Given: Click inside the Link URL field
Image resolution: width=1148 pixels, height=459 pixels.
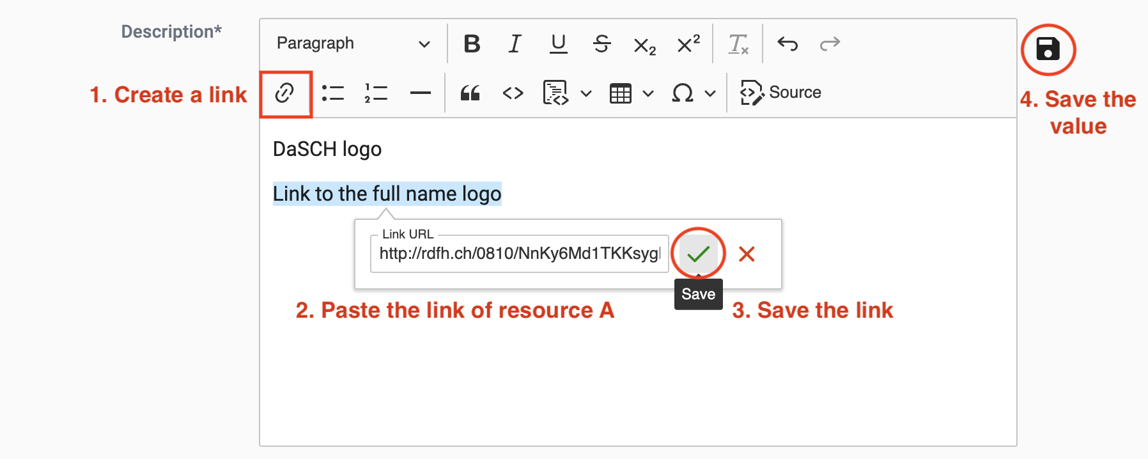Looking at the screenshot, I should coord(519,254).
